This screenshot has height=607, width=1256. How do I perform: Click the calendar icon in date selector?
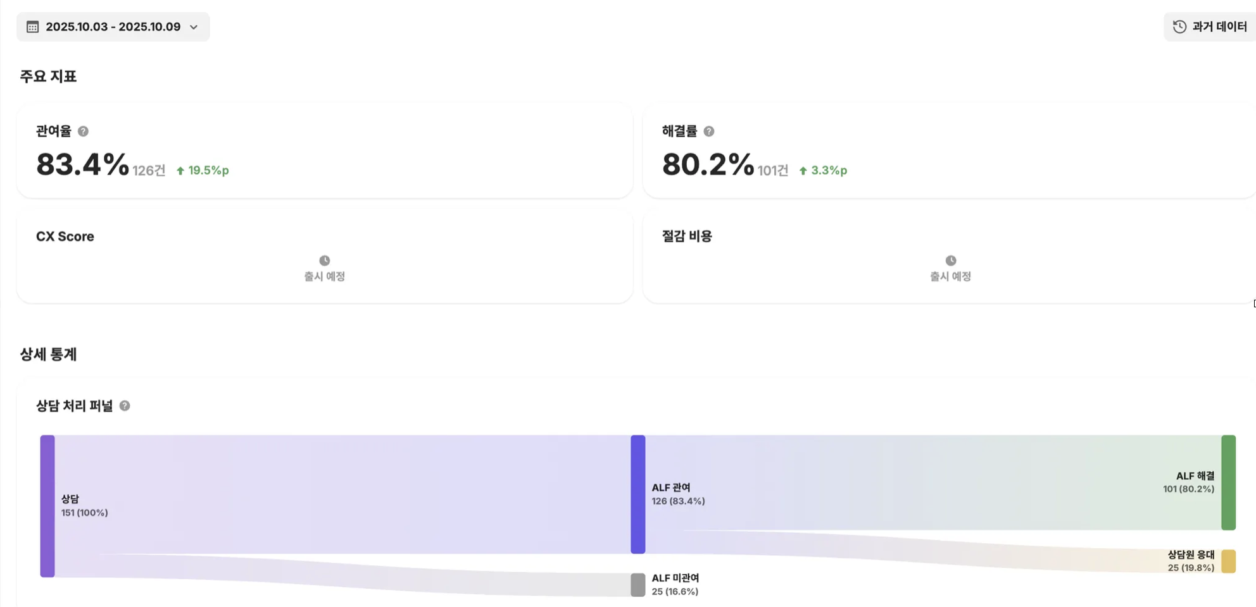point(32,27)
